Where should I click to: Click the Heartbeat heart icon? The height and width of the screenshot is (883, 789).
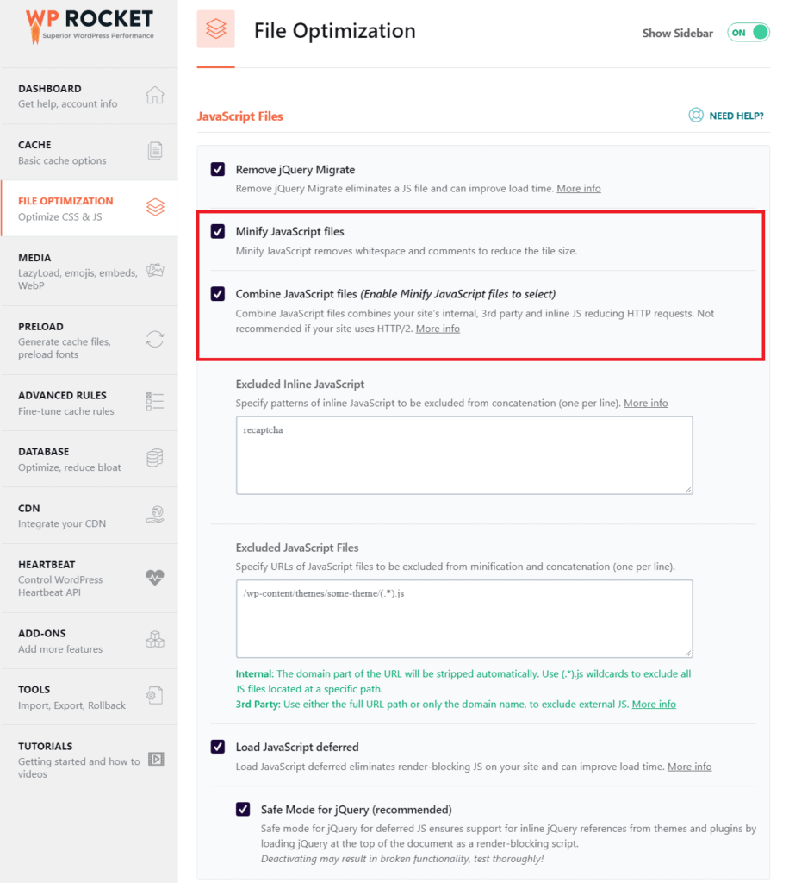point(155,578)
